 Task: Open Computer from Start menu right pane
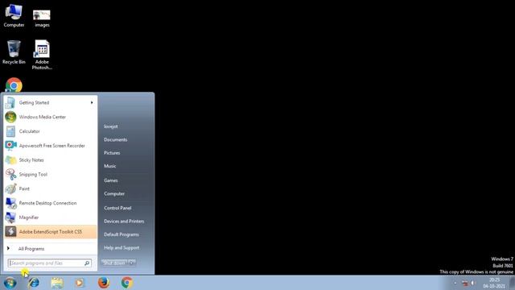pyautogui.click(x=114, y=193)
